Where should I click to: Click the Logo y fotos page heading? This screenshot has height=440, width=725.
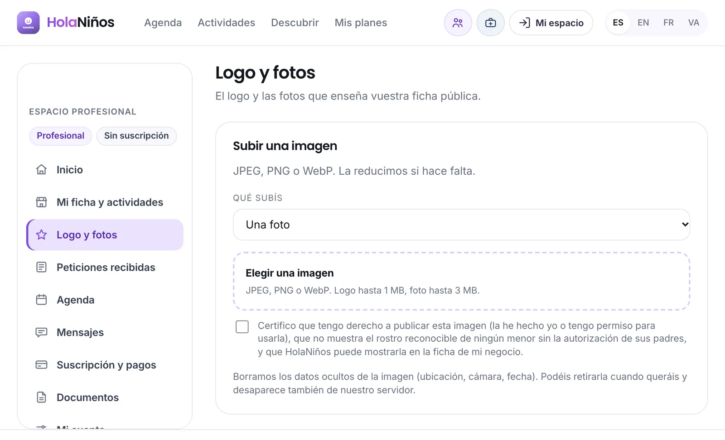click(265, 73)
